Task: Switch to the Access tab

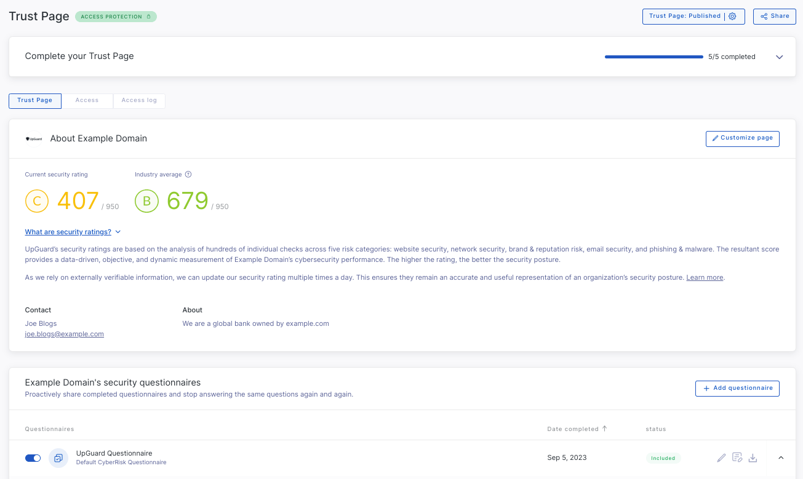Action: (x=87, y=100)
